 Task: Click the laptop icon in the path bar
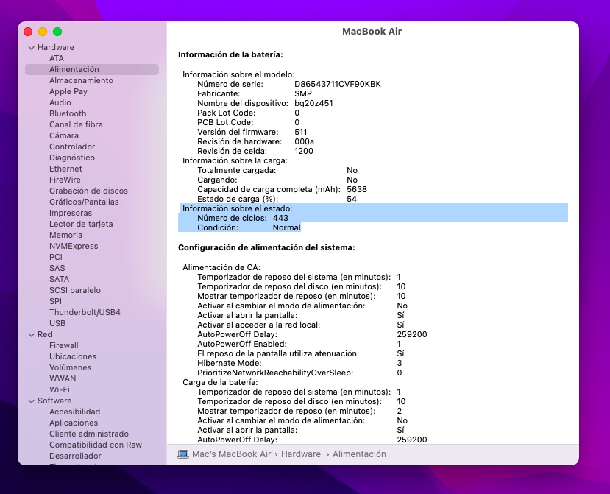click(183, 454)
